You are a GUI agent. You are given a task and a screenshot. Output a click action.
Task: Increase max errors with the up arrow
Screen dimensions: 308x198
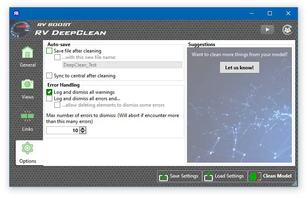click(x=83, y=129)
